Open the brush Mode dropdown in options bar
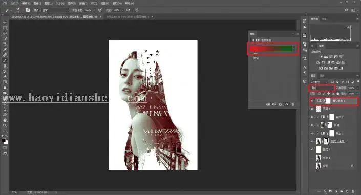Viewport: 361px width, 195px height. pyautogui.click(x=55, y=10)
